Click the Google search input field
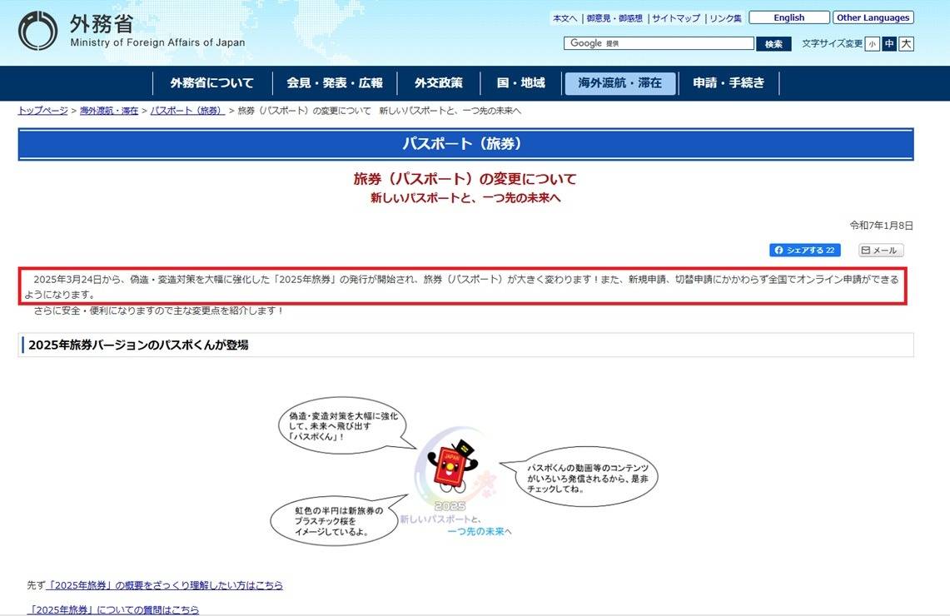This screenshot has height=616, width=950. pyautogui.click(x=659, y=43)
